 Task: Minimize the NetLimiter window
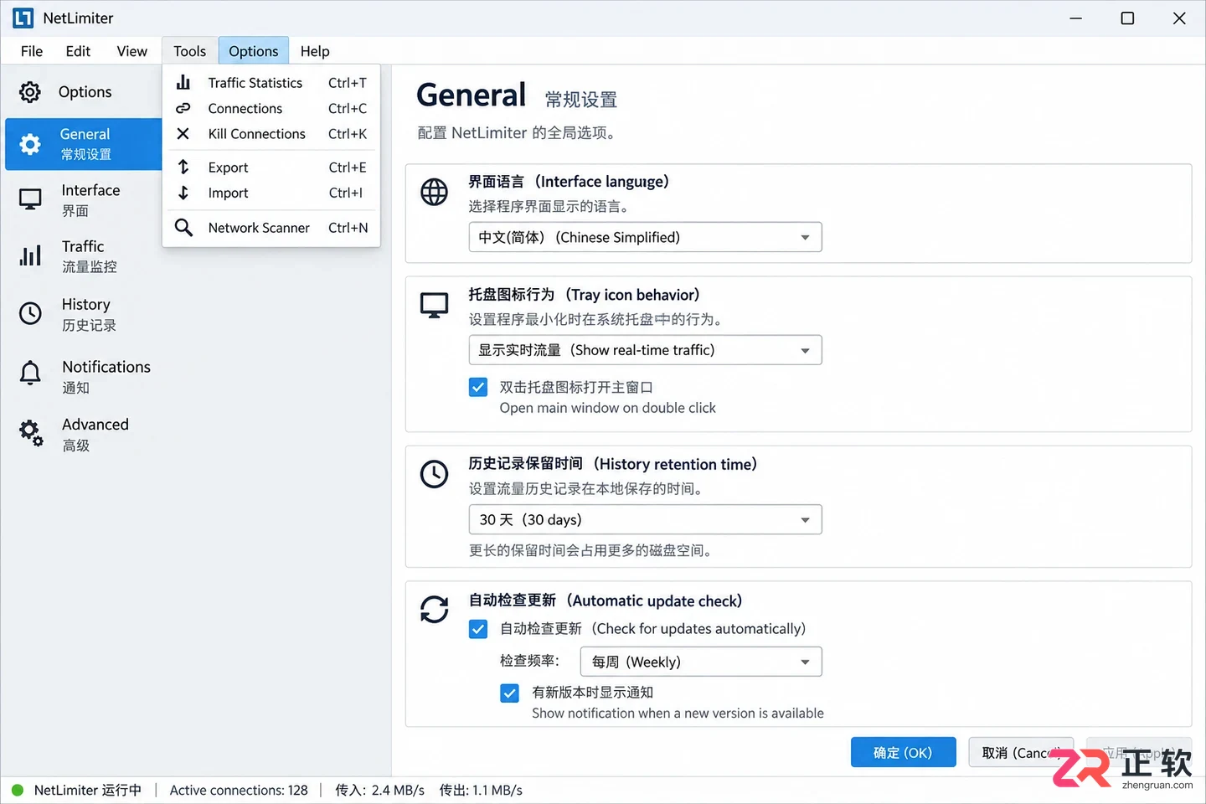coord(1076,18)
